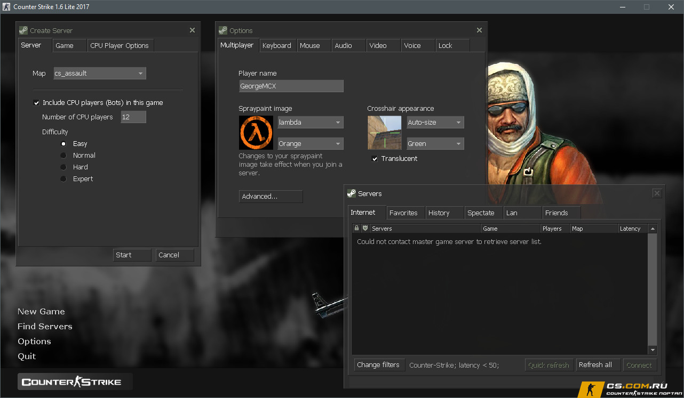Switch to Keyboard tab in Options
The width and height of the screenshot is (684, 398).
[278, 46]
